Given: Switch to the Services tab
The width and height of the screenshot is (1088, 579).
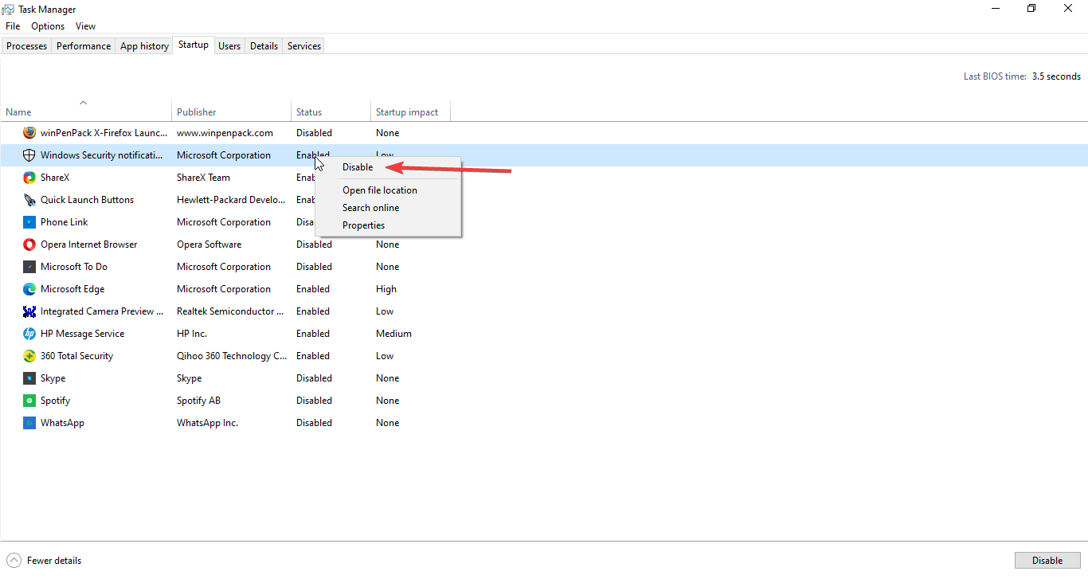Looking at the screenshot, I should click(303, 45).
